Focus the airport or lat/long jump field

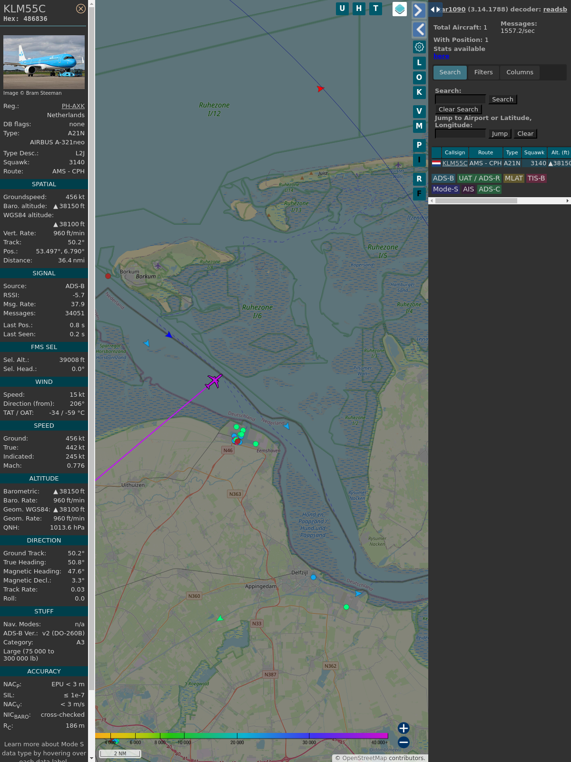460,133
